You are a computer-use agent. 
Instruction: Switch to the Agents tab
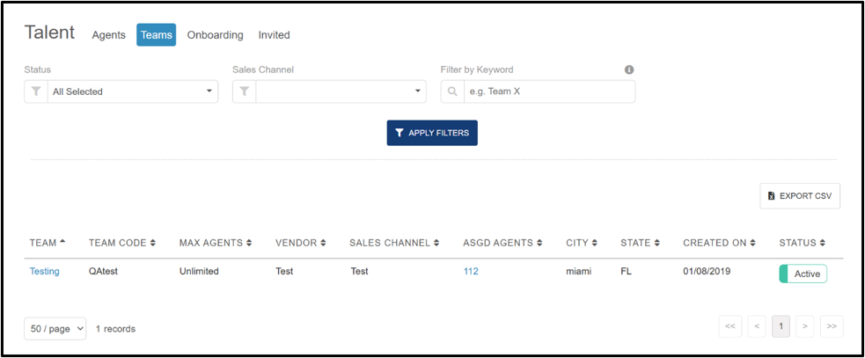(x=109, y=35)
